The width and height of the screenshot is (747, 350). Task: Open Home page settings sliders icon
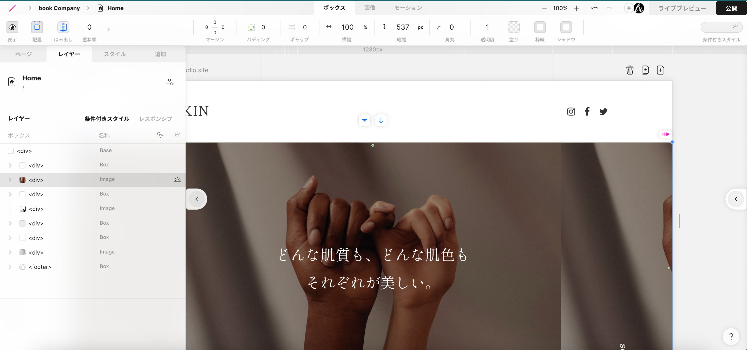pyautogui.click(x=170, y=82)
